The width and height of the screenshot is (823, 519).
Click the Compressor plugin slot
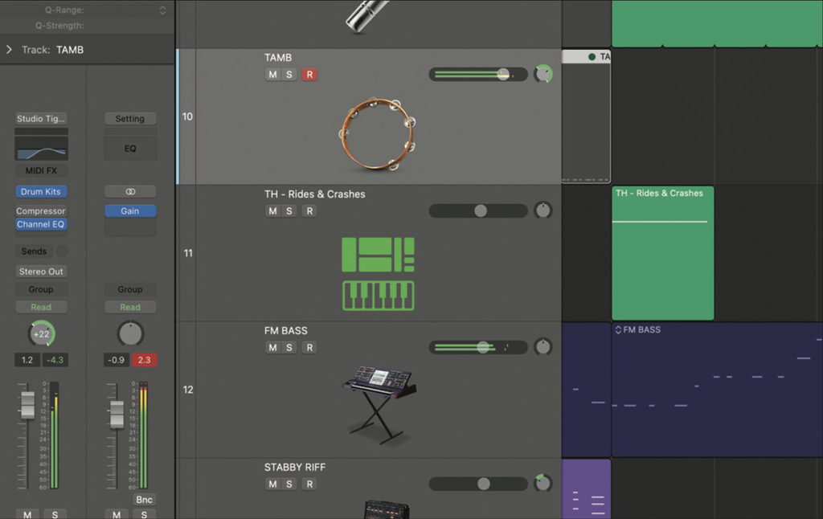pyautogui.click(x=40, y=210)
